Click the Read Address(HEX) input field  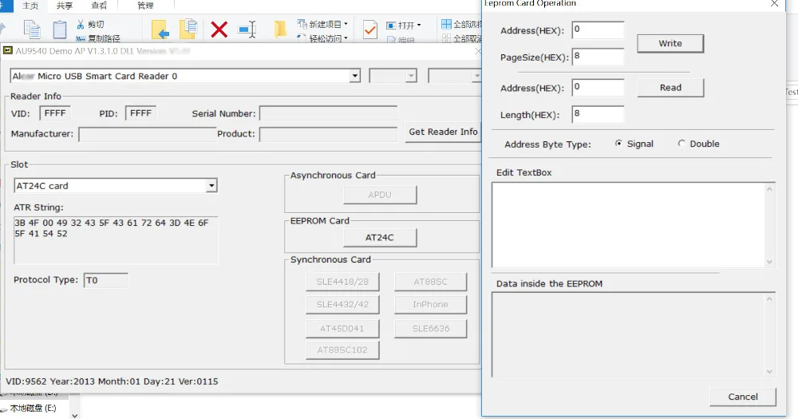(x=598, y=88)
